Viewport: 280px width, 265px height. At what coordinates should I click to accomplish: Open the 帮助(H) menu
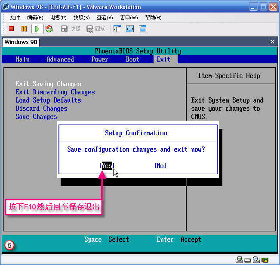(x=153, y=18)
